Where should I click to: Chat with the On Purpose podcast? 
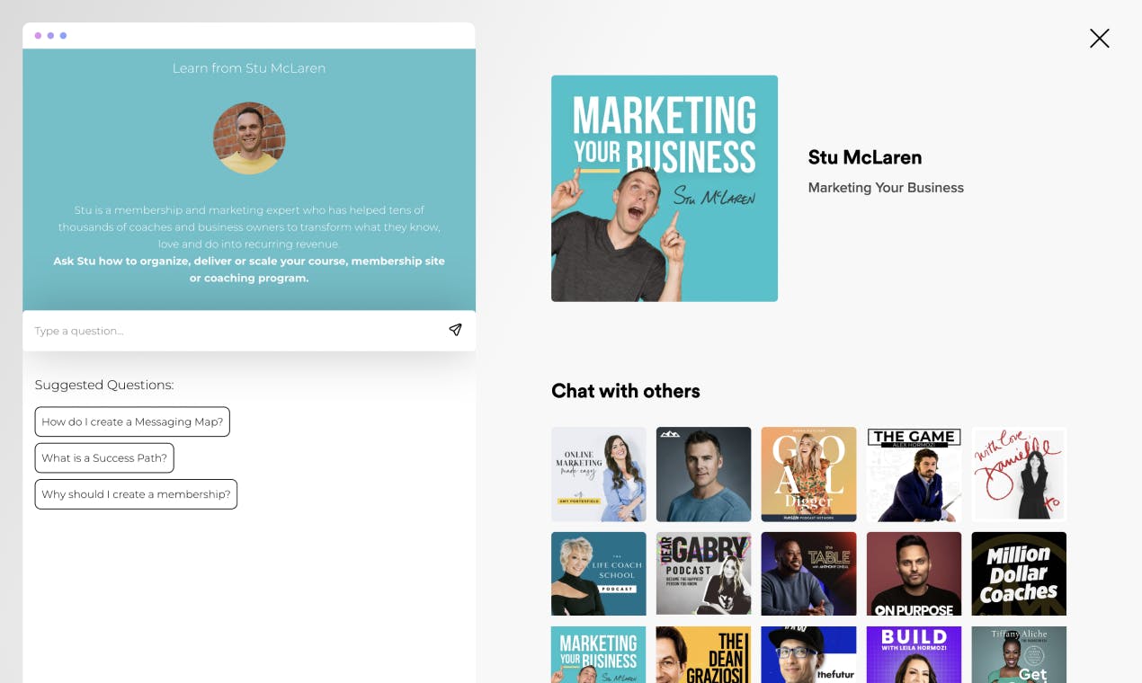pyautogui.click(x=914, y=574)
